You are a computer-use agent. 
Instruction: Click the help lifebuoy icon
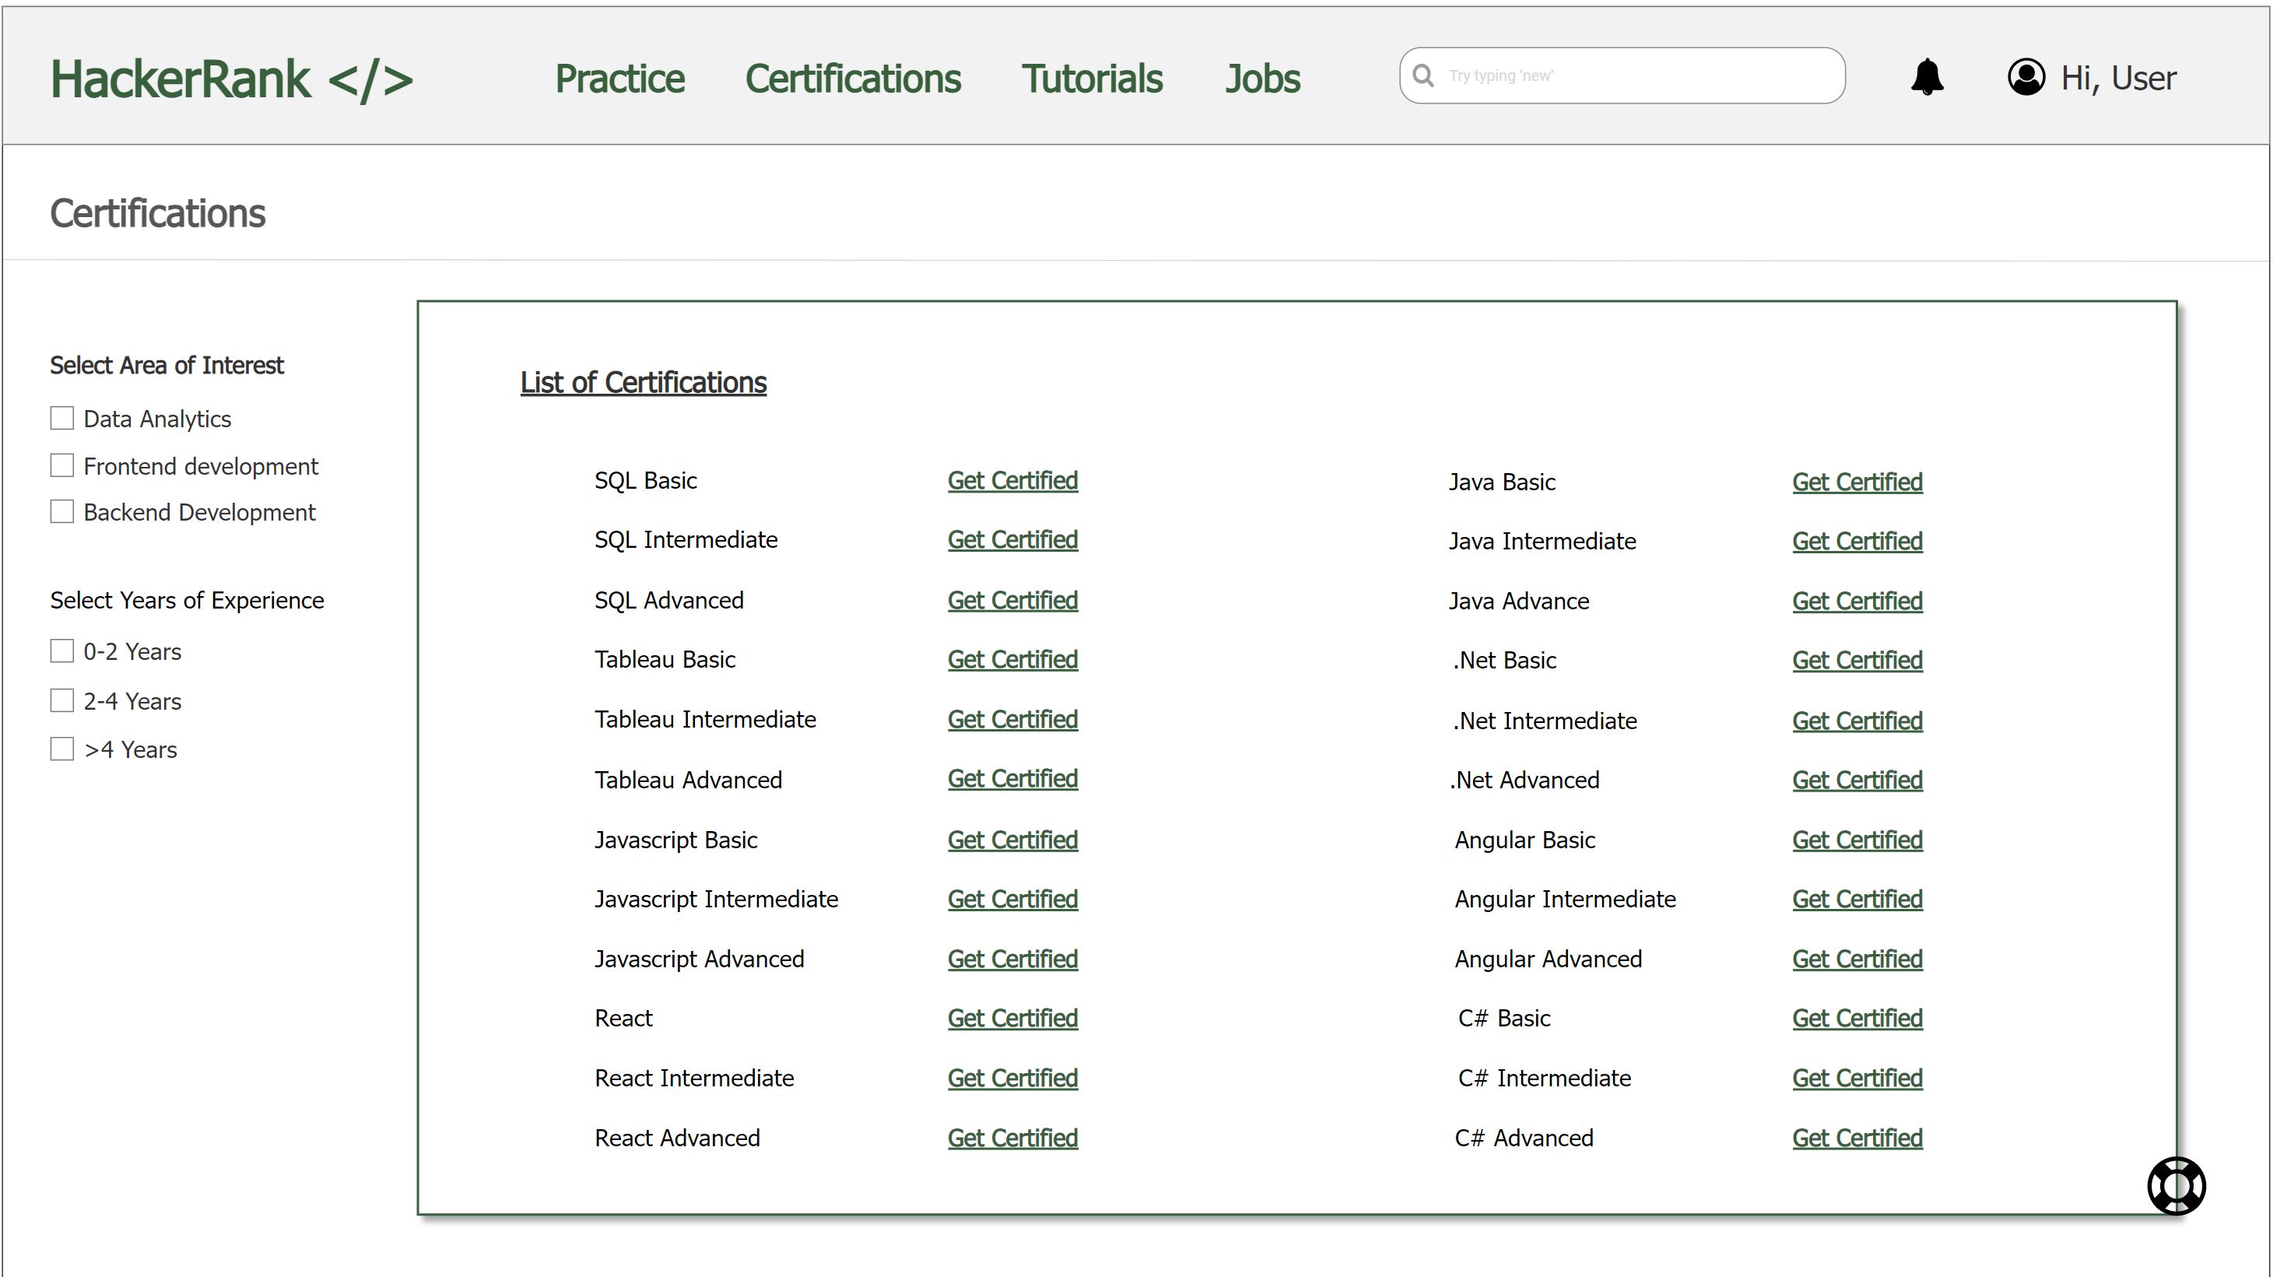(2176, 1185)
